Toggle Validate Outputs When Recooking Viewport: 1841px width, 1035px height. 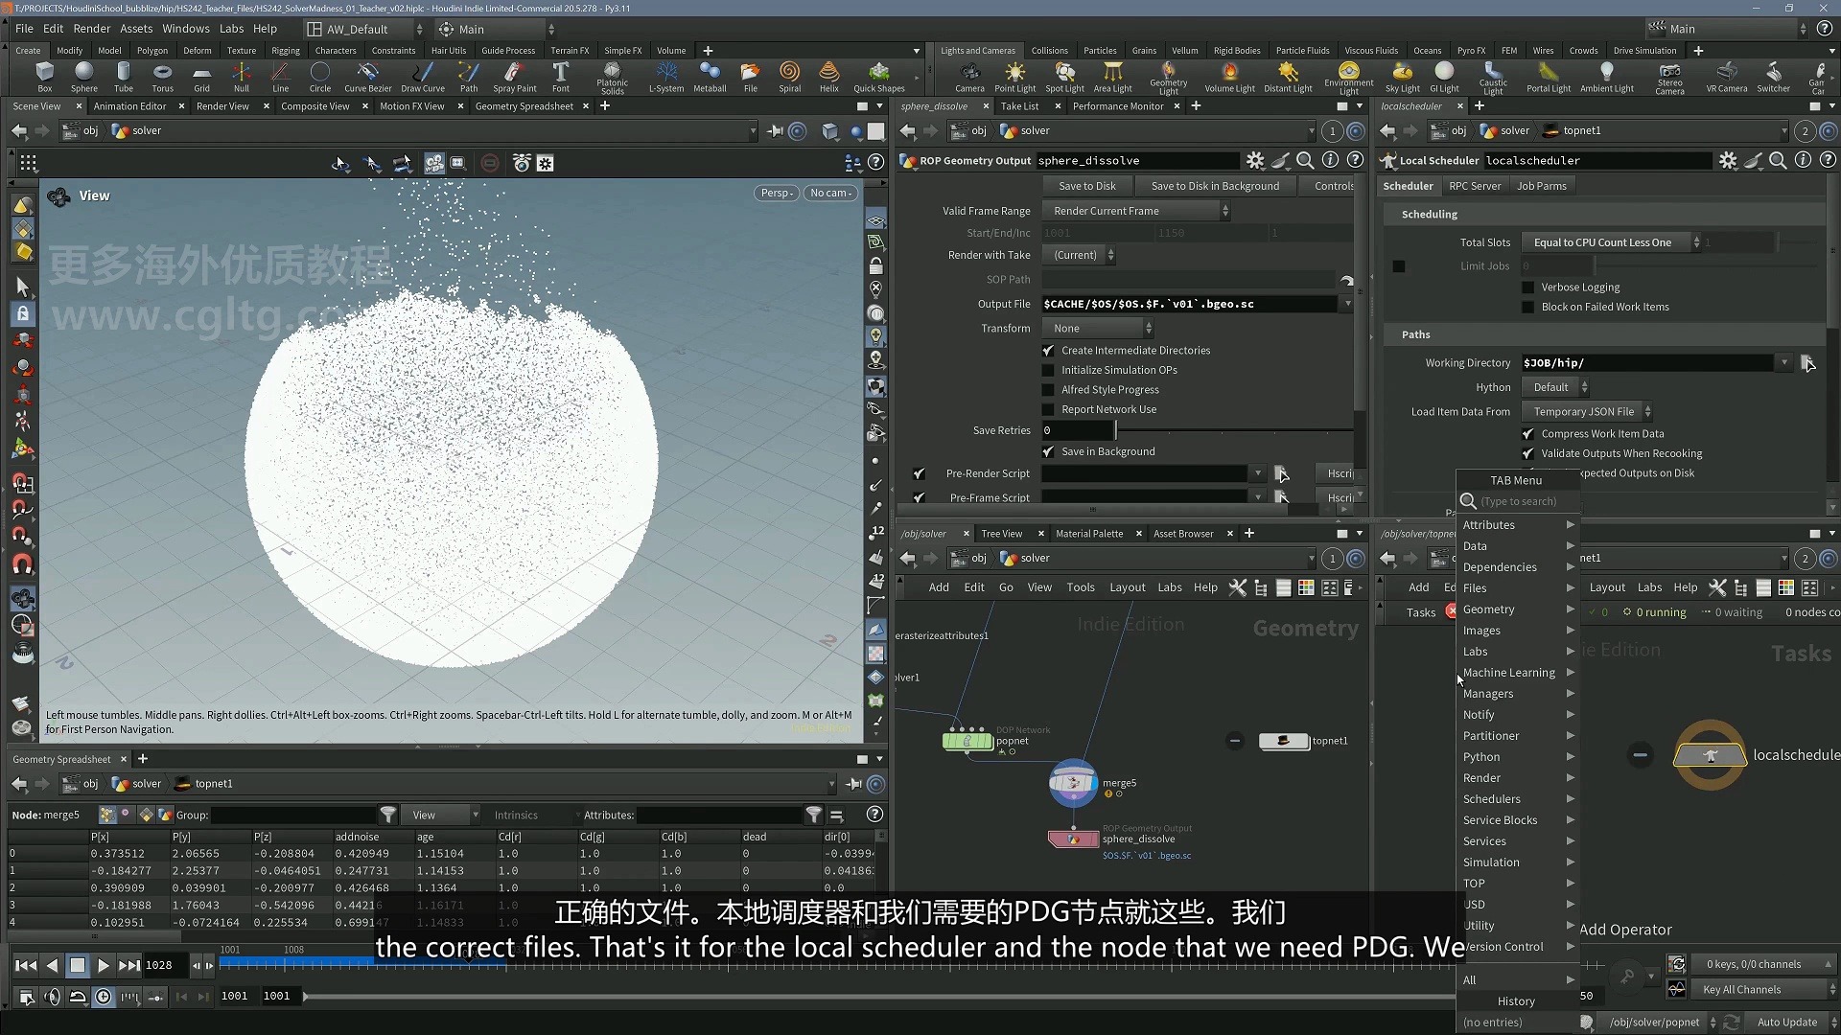(x=1528, y=453)
